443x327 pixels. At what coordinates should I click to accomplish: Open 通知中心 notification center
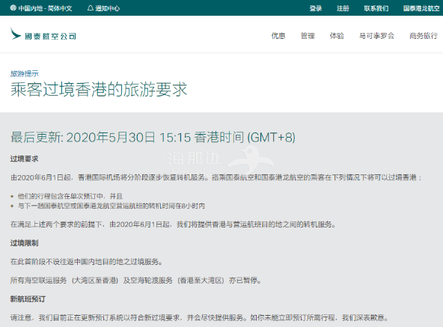click(x=104, y=8)
